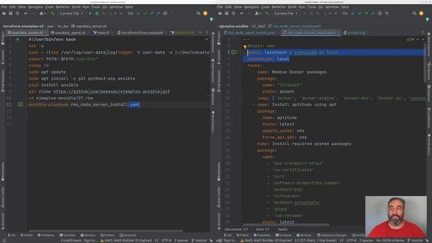Screen dimensions: 432x243
Task: Click master branch widget in right status bar
Action: [x=415, y=240]
